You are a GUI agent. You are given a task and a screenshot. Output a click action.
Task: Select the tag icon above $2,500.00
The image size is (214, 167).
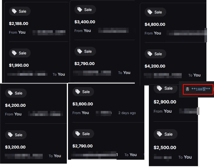pyautogui.click(x=160, y=134)
